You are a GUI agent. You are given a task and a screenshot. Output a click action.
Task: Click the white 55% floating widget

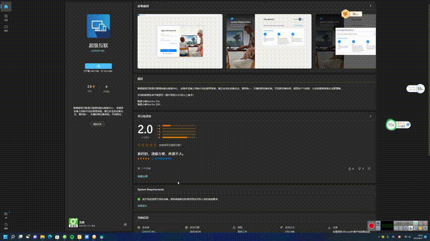[415, 88]
